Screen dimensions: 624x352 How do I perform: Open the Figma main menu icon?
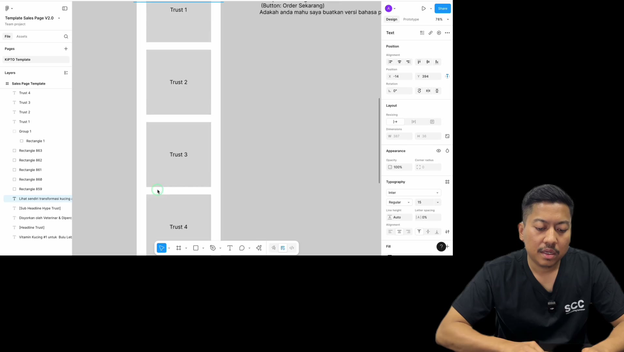click(x=7, y=8)
